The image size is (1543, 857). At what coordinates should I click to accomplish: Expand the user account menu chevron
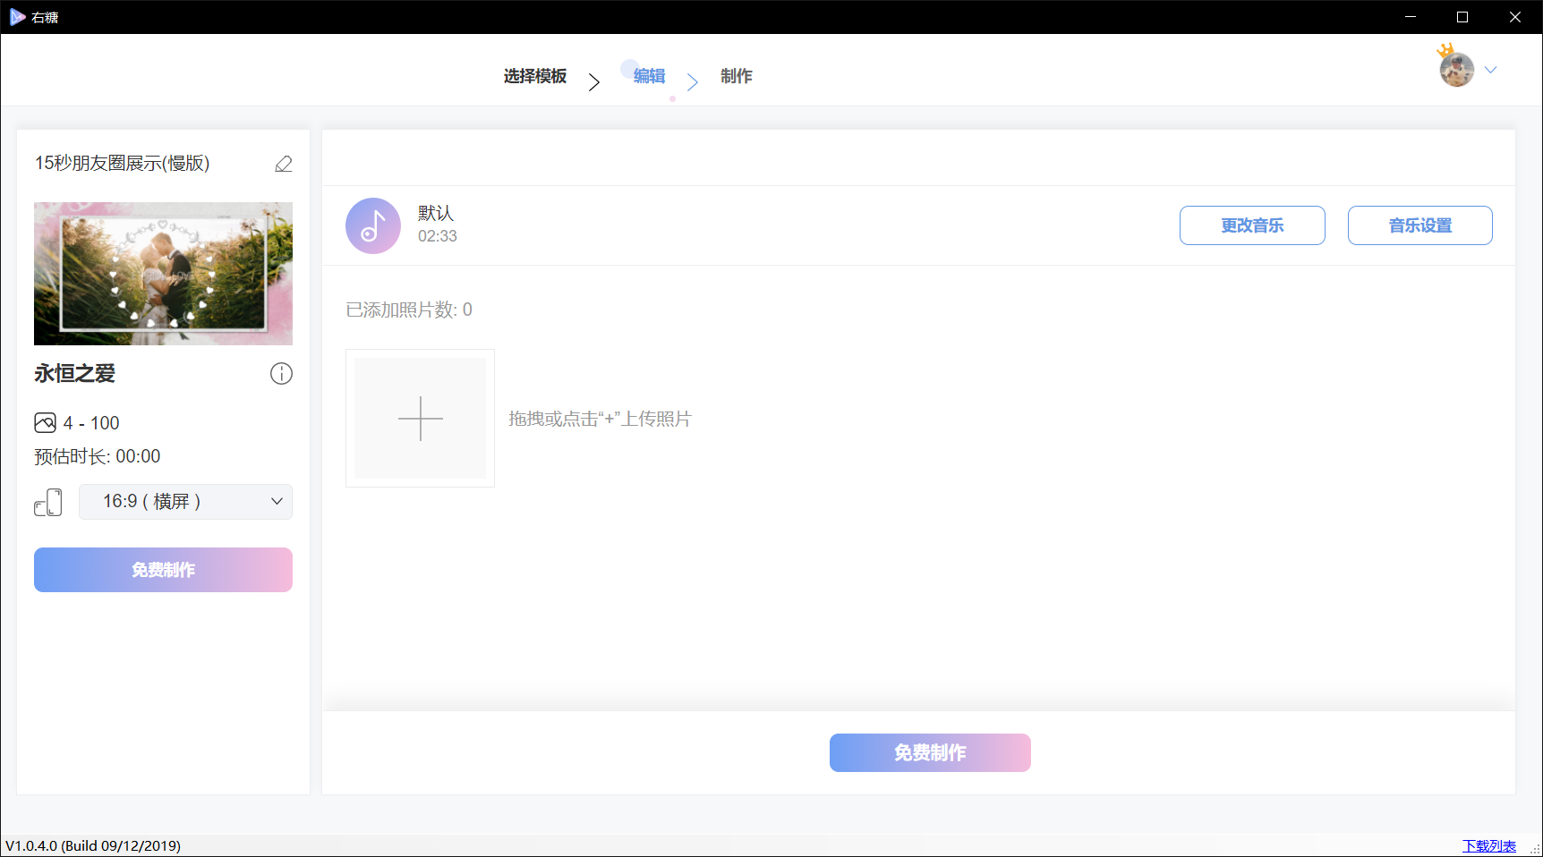click(1491, 69)
